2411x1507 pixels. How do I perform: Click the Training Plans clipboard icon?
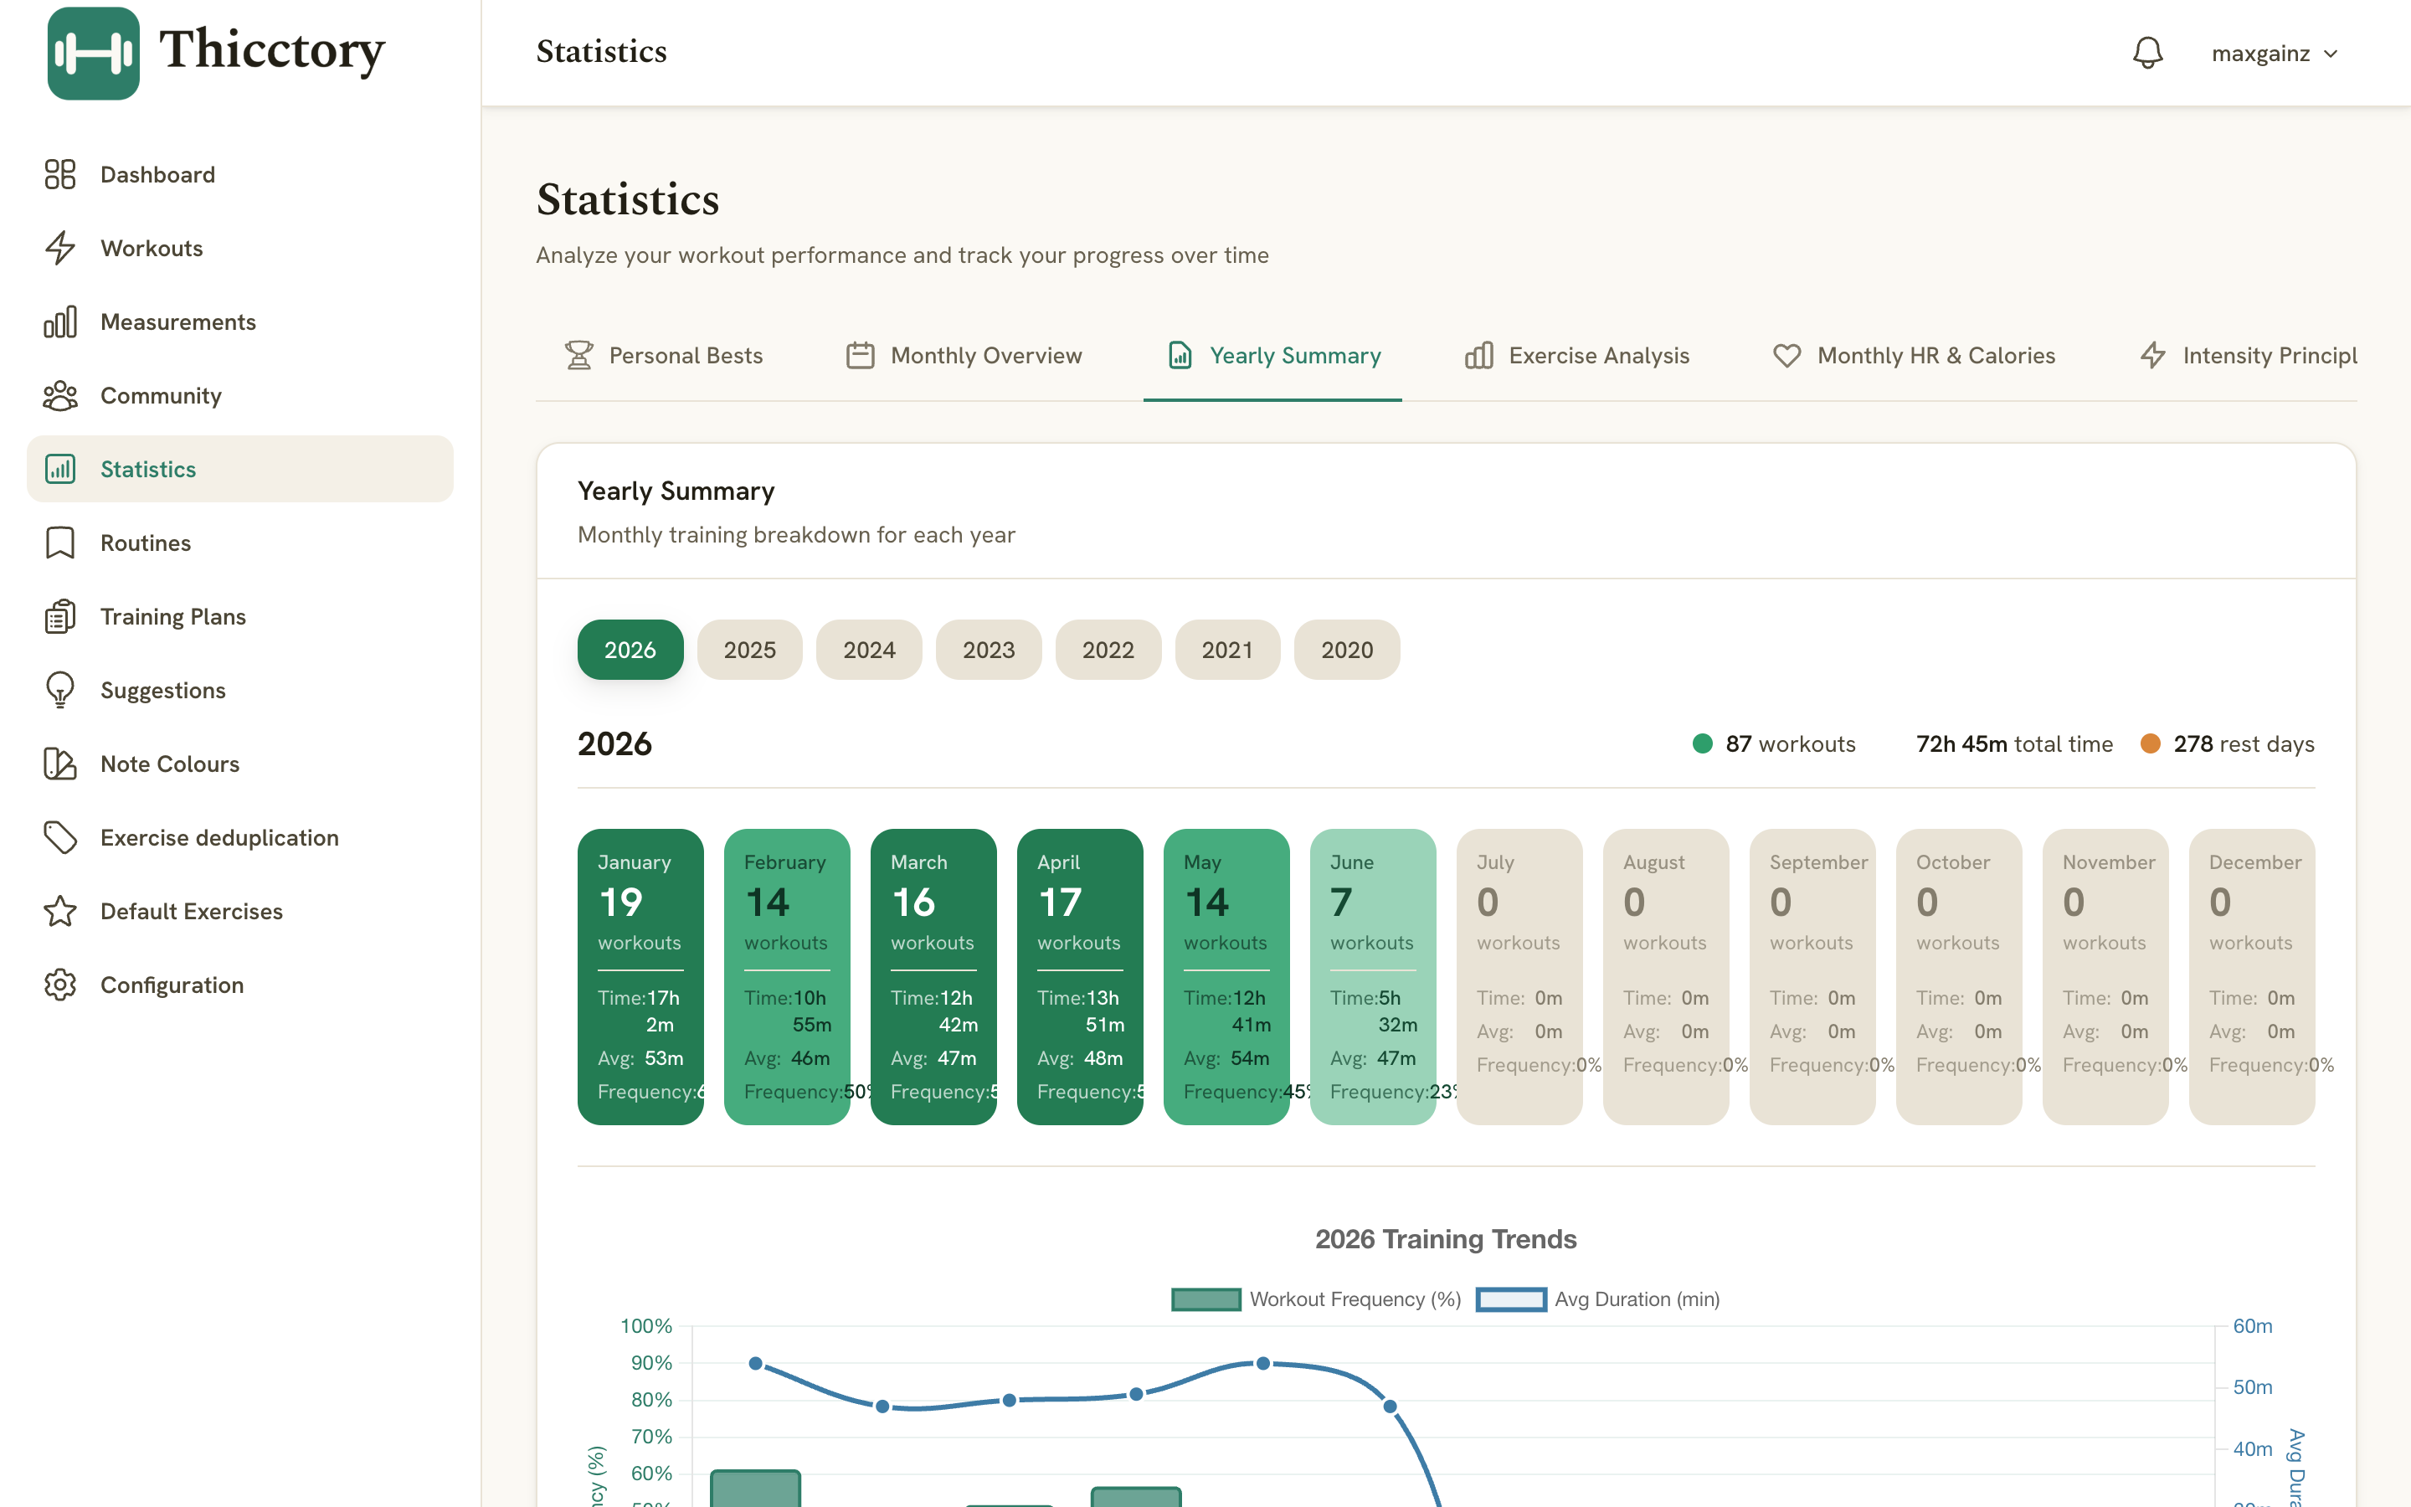tap(59, 616)
